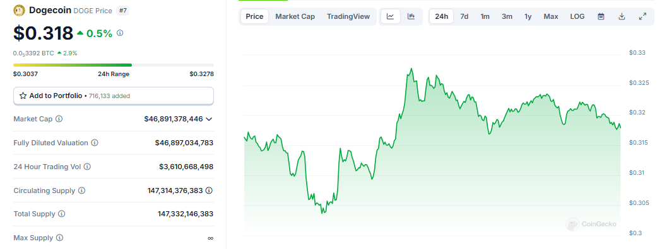
Task: Click info icon beside 24 Hour Trading Vol
Action: (87, 167)
